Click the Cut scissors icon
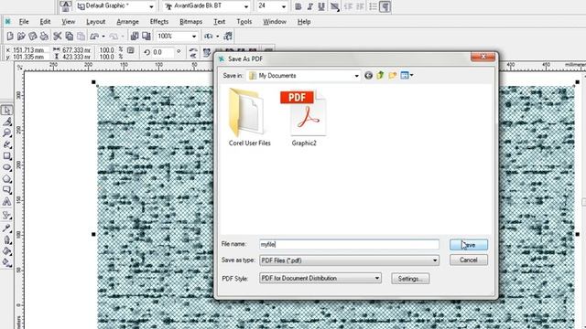The height and width of the screenshot is (329, 586). pos(57,37)
